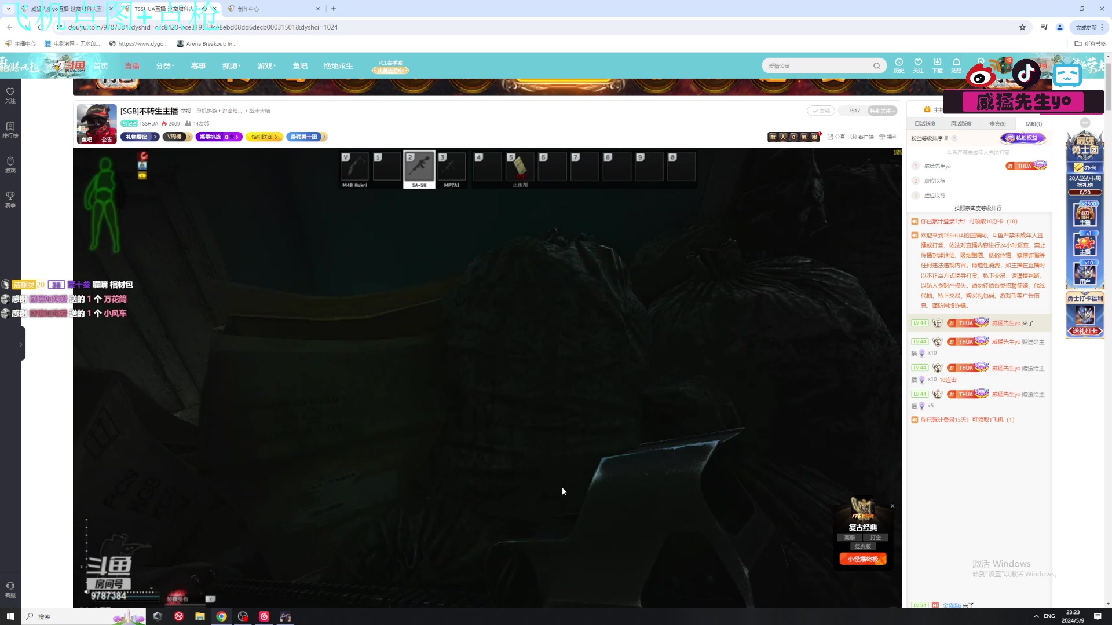1112x625 pixels.
Task: Open the 首页 home tab
Action: (x=101, y=66)
